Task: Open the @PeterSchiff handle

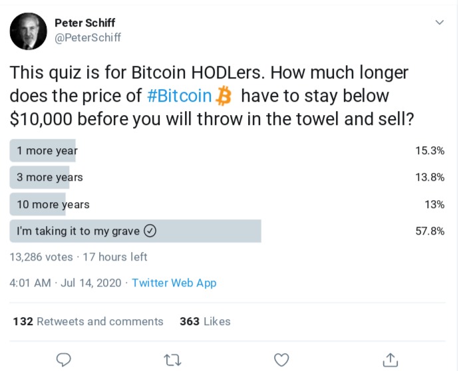Action: tap(88, 38)
